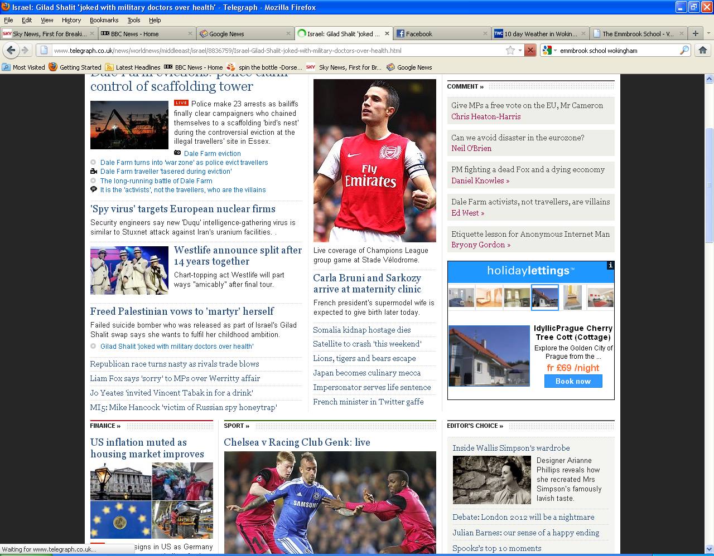This screenshot has width=714, height=556.
Task: Click the Home icon in the navigation toolbar
Action: tap(702, 50)
